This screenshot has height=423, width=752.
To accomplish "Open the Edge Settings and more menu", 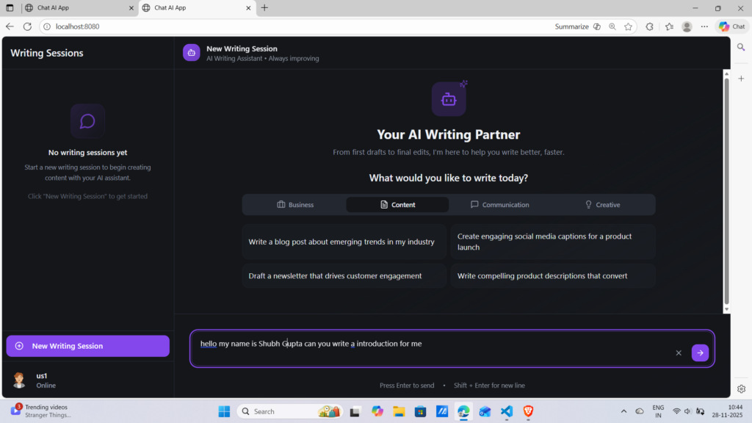I will pos(704,26).
